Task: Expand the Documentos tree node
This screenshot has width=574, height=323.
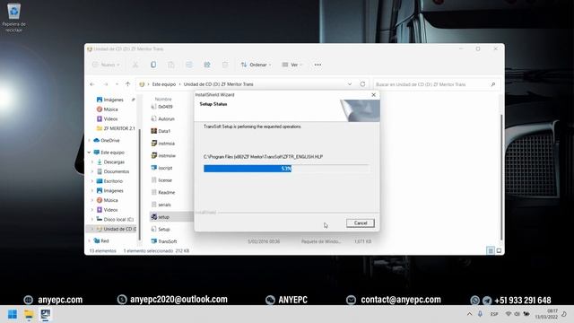Action: pyautogui.click(x=92, y=171)
